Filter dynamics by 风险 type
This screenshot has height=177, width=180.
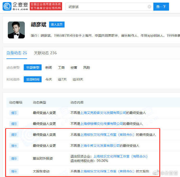[x=87, y=67]
